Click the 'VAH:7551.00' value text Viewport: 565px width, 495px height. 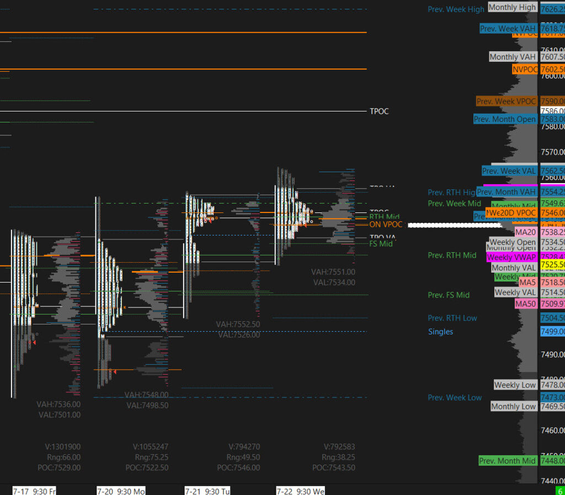(x=333, y=273)
